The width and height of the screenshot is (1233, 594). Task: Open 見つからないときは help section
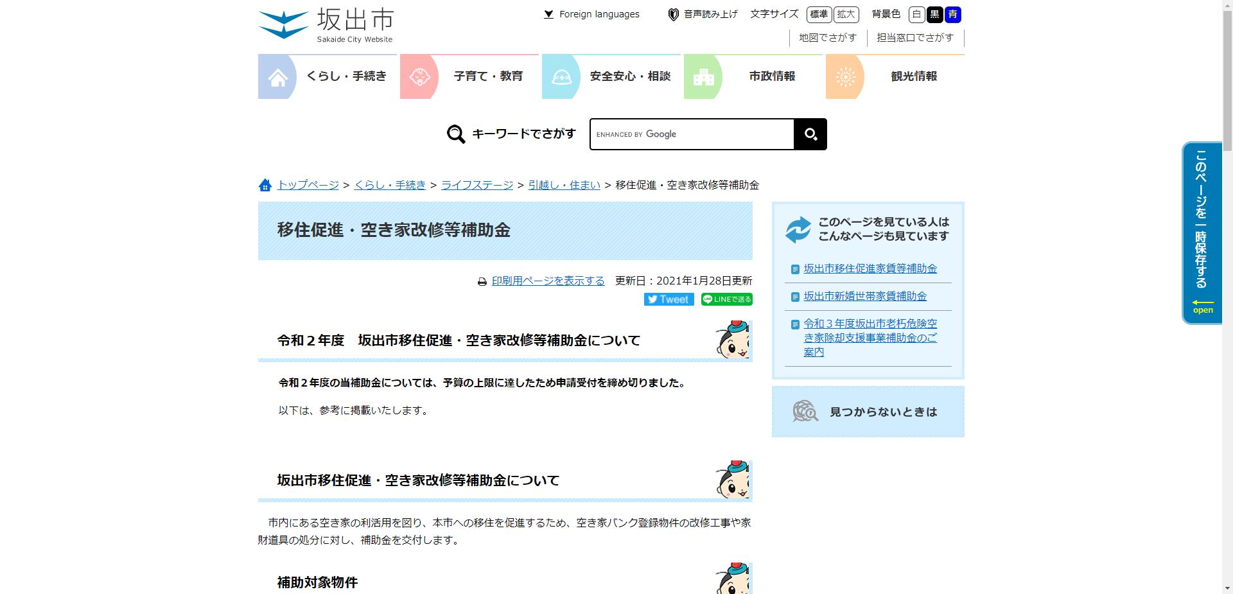click(884, 412)
